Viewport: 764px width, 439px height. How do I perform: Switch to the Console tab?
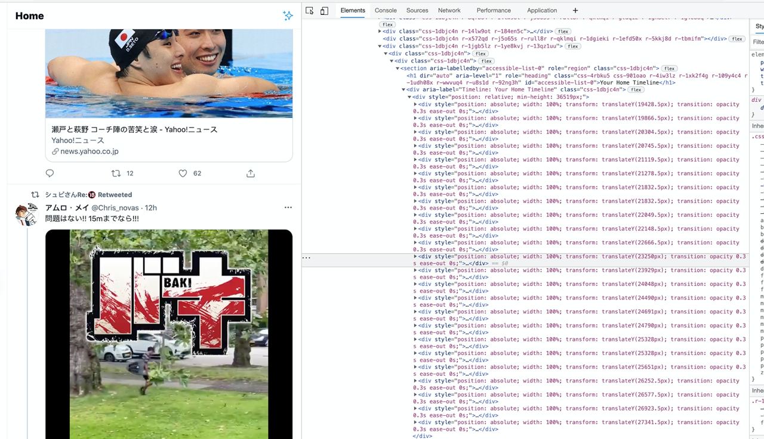[386, 11]
